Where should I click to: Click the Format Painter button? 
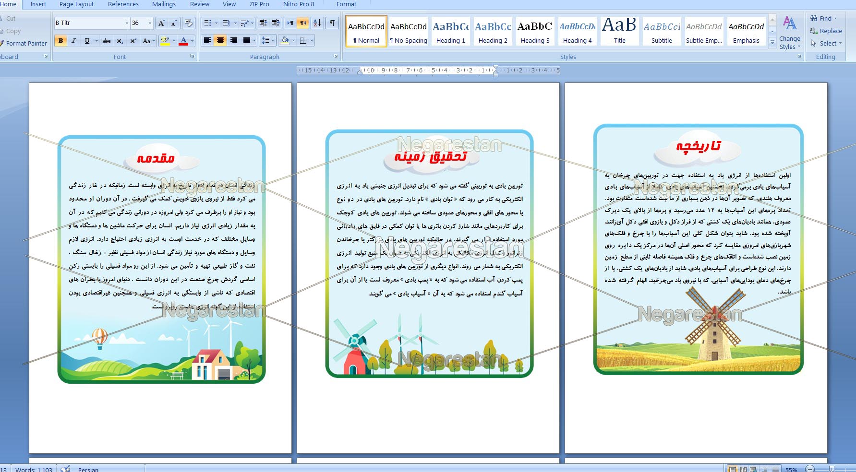click(23, 43)
